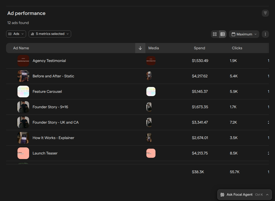This screenshot has height=201, width=275.
Task: Switch to table list view
Action: (222, 34)
